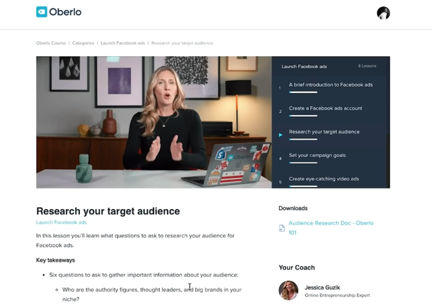The image size is (432, 305).
Task: Open lesson 'Set your campaign goals'
Action: click(317, 155)
